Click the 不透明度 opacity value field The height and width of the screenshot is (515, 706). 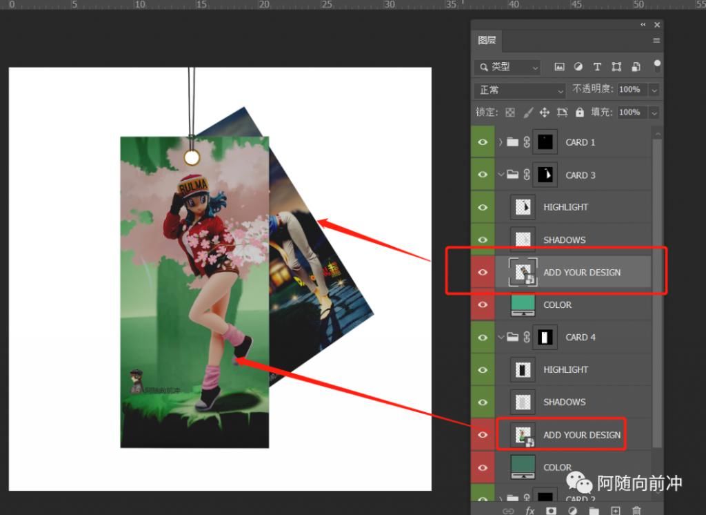click(x=633, y=90)
